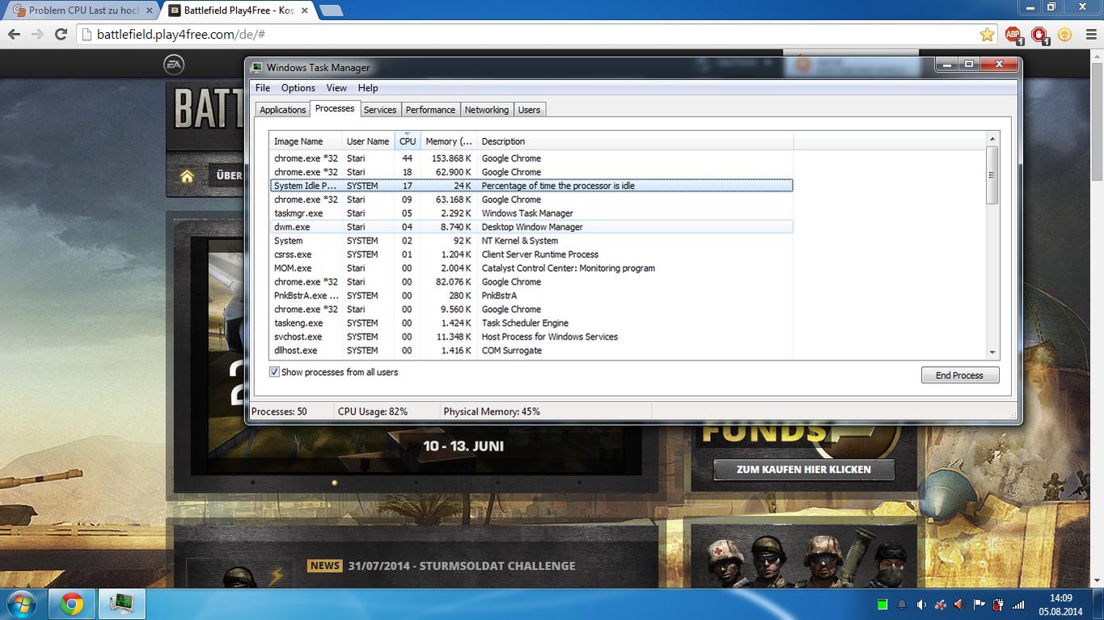Click the ZUM KAUFEN HIER KLICKEN button
Screen dimensions: 1104x620
(x=804, y=470)
